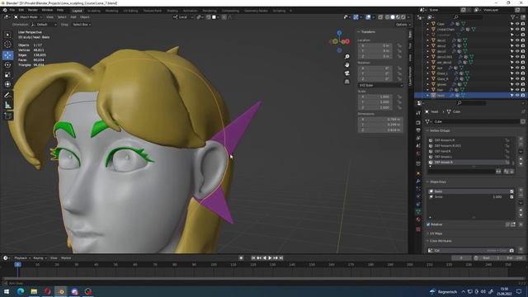Toggle selectability of gloves object

pos(511,84)
